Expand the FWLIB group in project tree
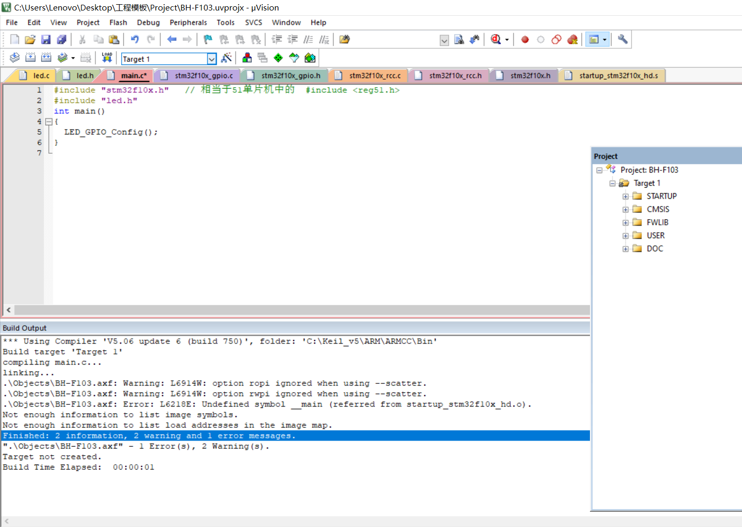742x527 pixels. click(x=625, y=223)
